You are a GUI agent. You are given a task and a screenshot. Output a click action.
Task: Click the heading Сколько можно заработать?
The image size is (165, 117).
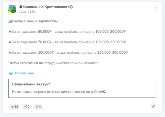[35, 21]
